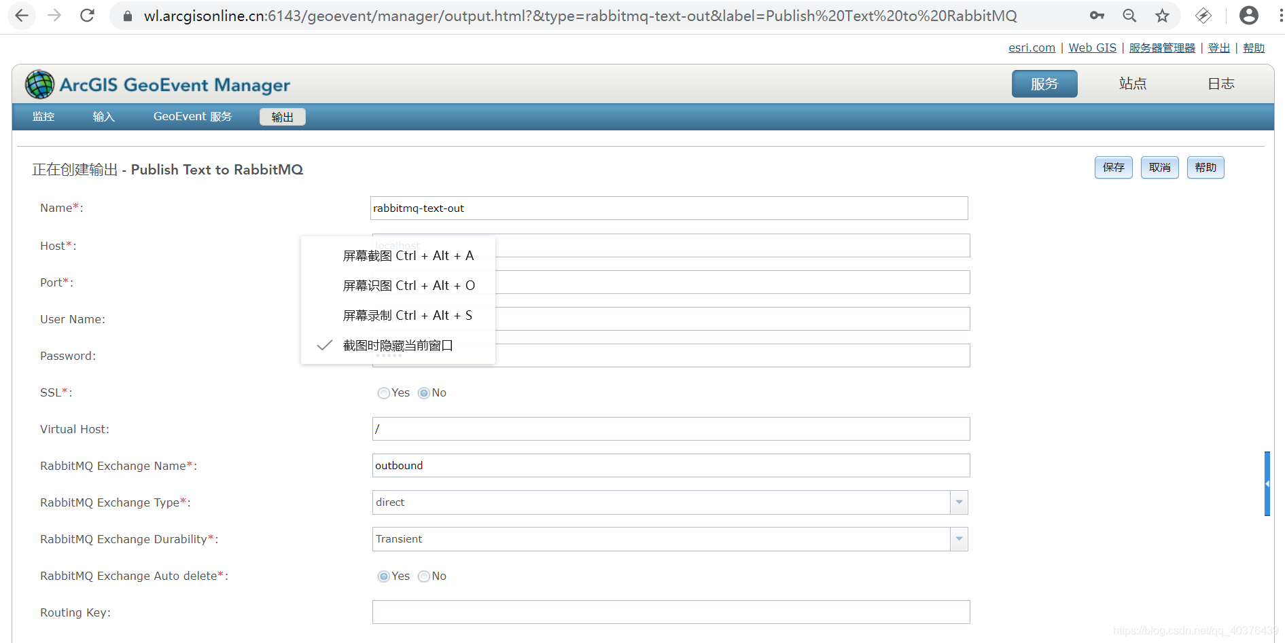The height and width of the screenshot is (643, 1285).
Task: Click the browser forward arrow
Action: [x=54, y=15]
